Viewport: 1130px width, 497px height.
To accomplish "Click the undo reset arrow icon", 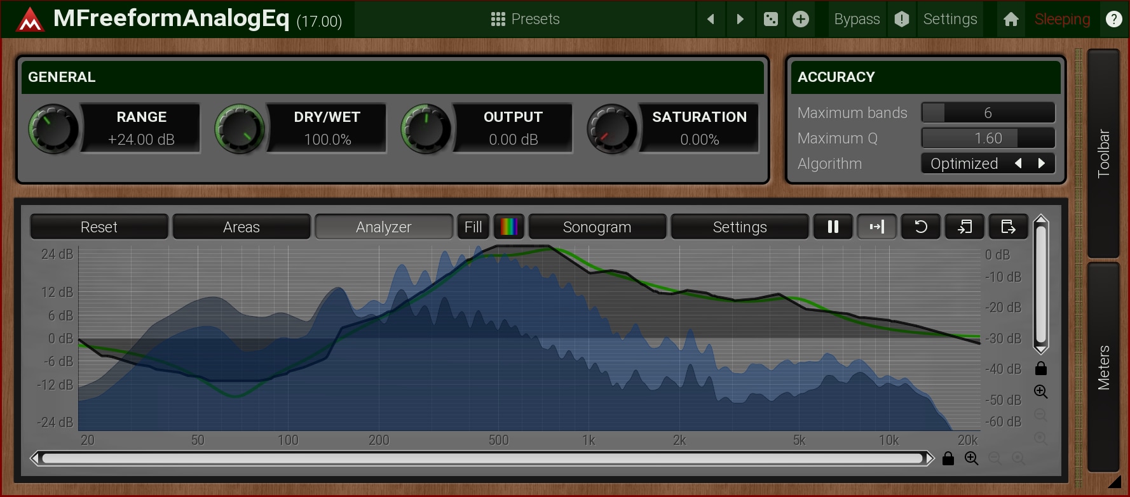I will click(920, 227).
